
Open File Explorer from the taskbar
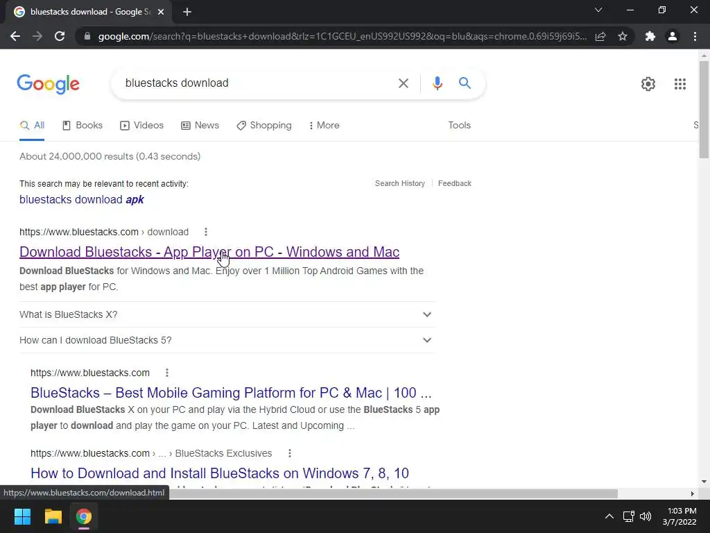coord(53,516)
